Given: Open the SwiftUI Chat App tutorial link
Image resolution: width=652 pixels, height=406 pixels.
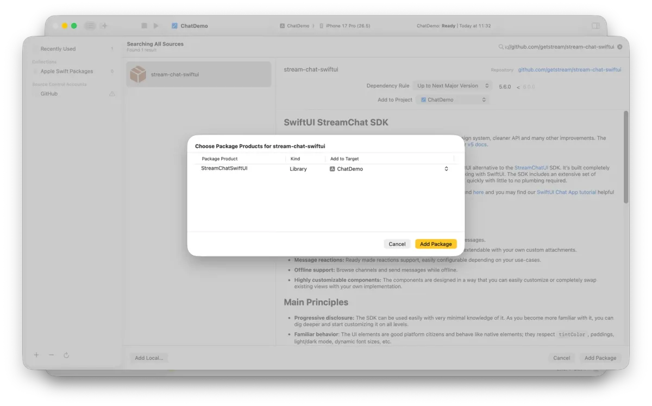Looking at the screenshot, I should (x=566, y=192).
